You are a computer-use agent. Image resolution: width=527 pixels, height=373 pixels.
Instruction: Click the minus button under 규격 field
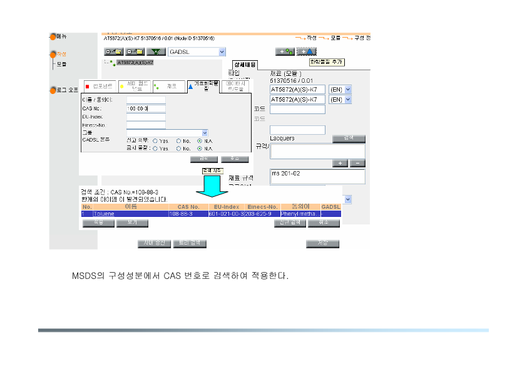click(x=357, y=163)
